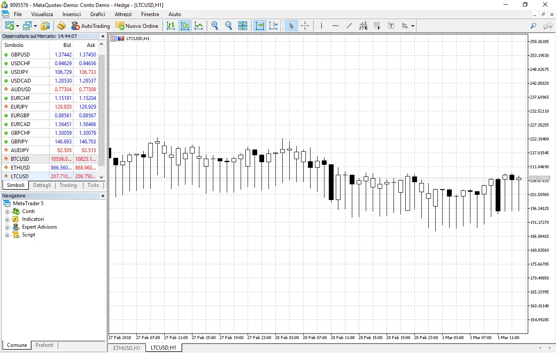The width and height of the screenshot is (556, 353).
Task: Switch to the Comune tab
Action: (17, 345)
